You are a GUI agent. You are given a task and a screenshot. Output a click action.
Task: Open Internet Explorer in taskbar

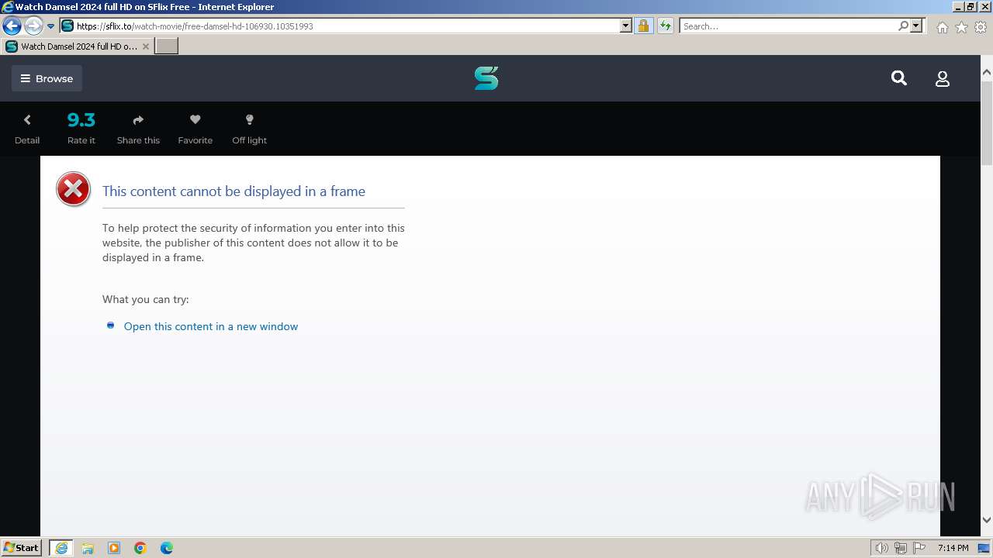(61, 548)
